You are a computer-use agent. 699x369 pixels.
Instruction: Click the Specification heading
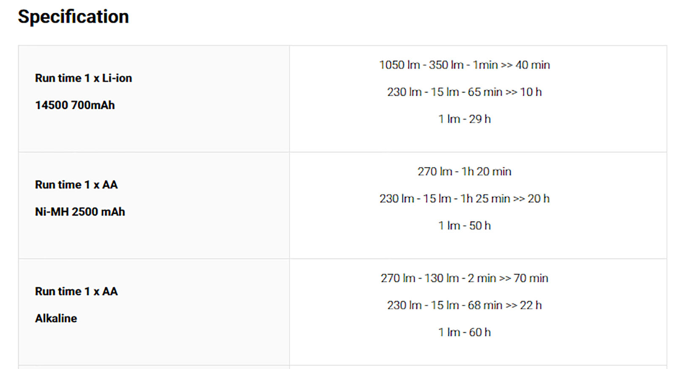coord(73,17)
